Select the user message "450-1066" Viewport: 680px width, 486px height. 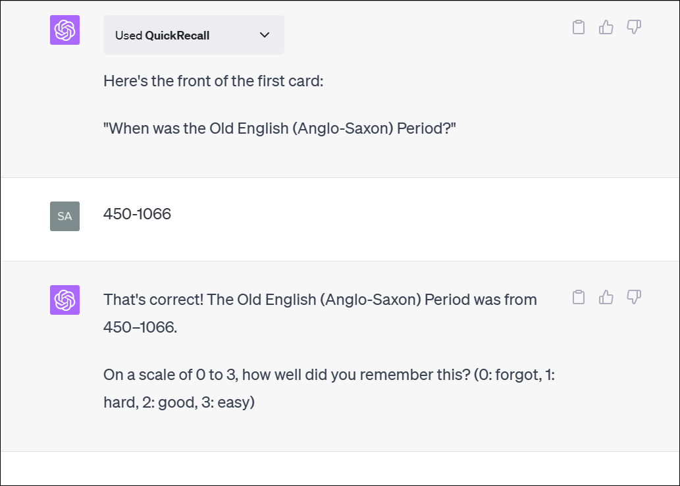[137, 214]
